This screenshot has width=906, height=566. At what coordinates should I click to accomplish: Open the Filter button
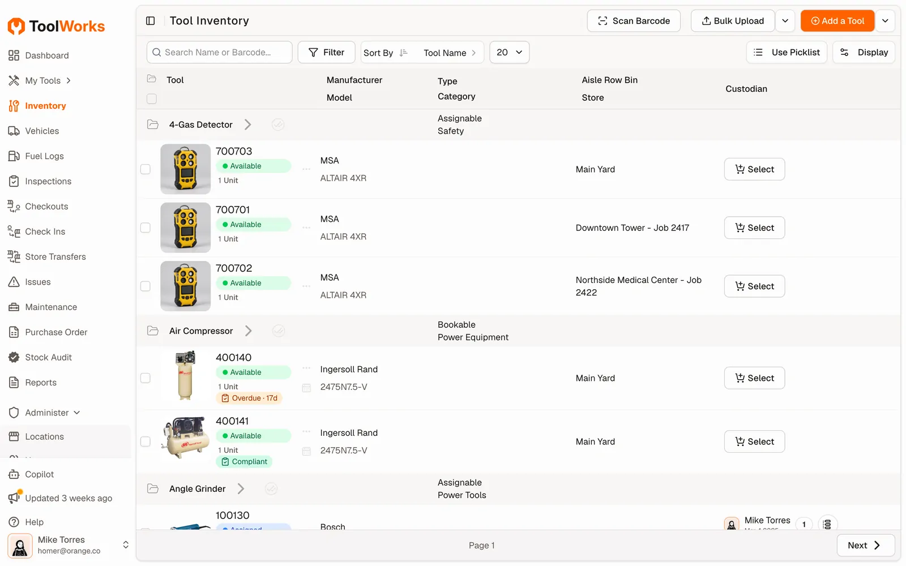coord(326,52)
